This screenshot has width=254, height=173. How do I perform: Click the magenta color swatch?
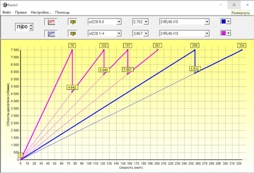click(x=224, y=33)
